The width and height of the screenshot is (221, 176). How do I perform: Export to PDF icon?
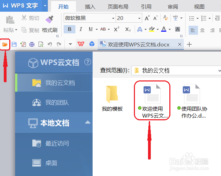click(23, 44)
